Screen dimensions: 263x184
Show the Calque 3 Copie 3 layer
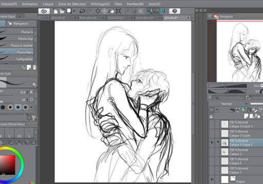point(212,124)
